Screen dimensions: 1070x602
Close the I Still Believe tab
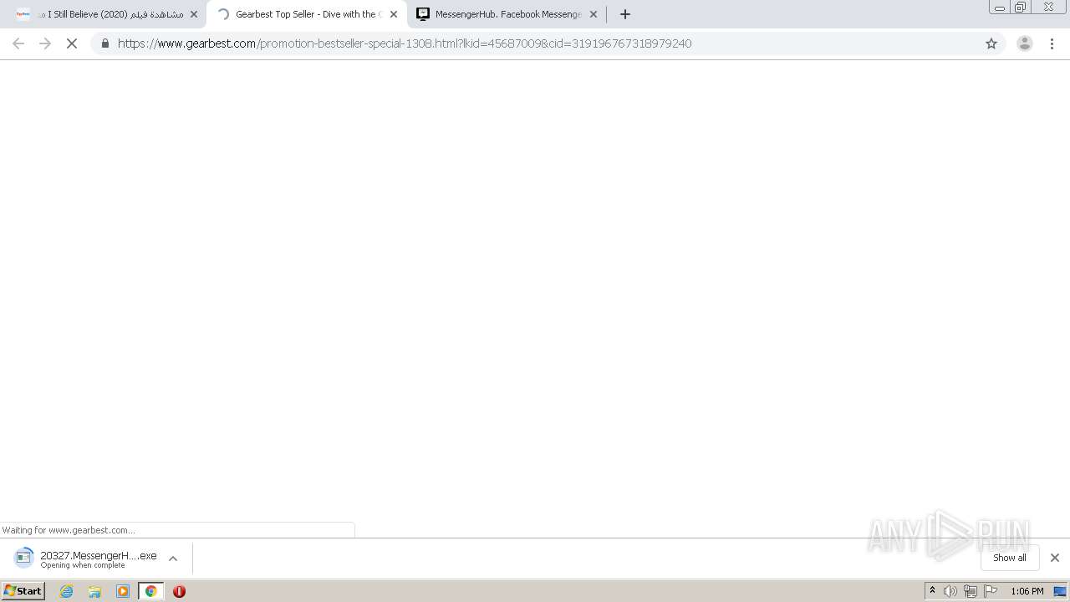coord(194,14)
